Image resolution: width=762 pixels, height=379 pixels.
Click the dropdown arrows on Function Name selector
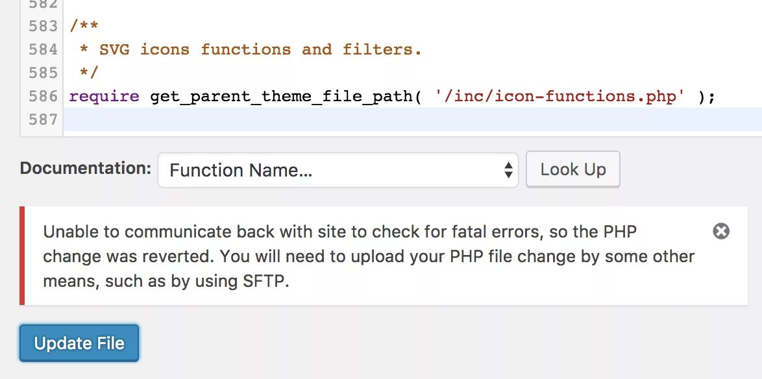(508, 170)
